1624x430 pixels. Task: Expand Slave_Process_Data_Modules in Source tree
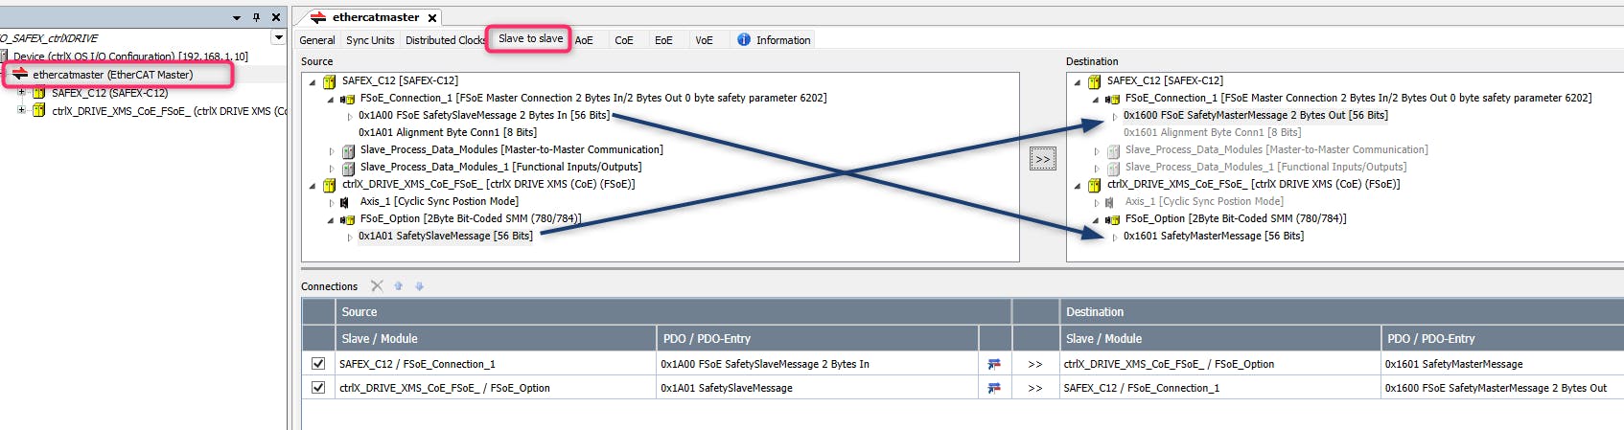tap(332, 150)
